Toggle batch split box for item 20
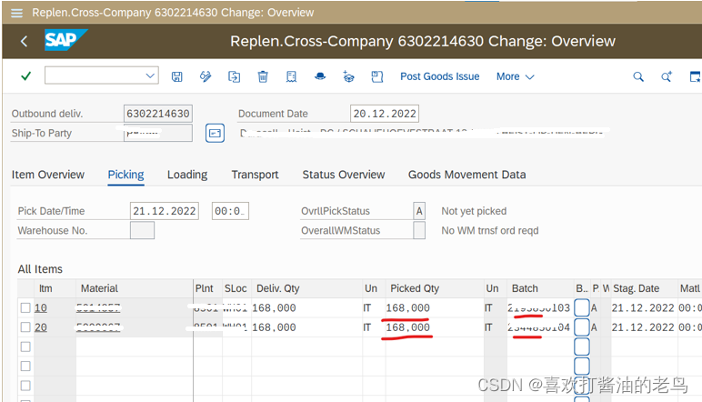This screenshot has width=702, height=402. (582, 327)
